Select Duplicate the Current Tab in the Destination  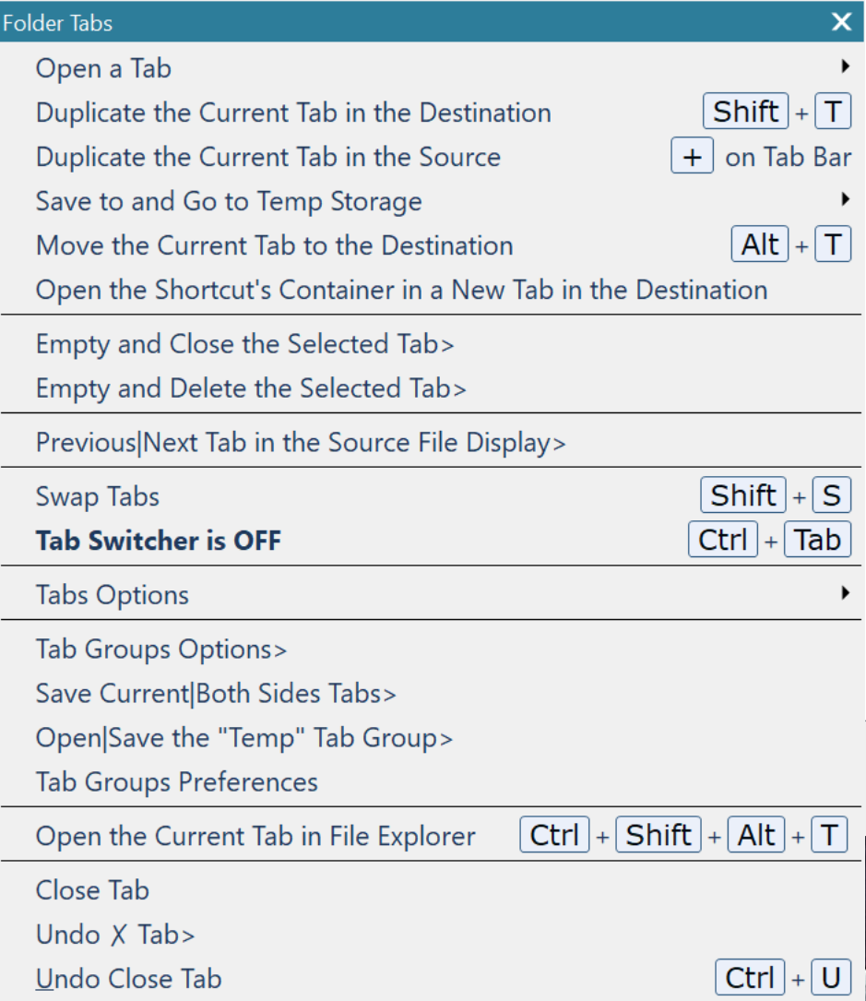coord(432,113)
